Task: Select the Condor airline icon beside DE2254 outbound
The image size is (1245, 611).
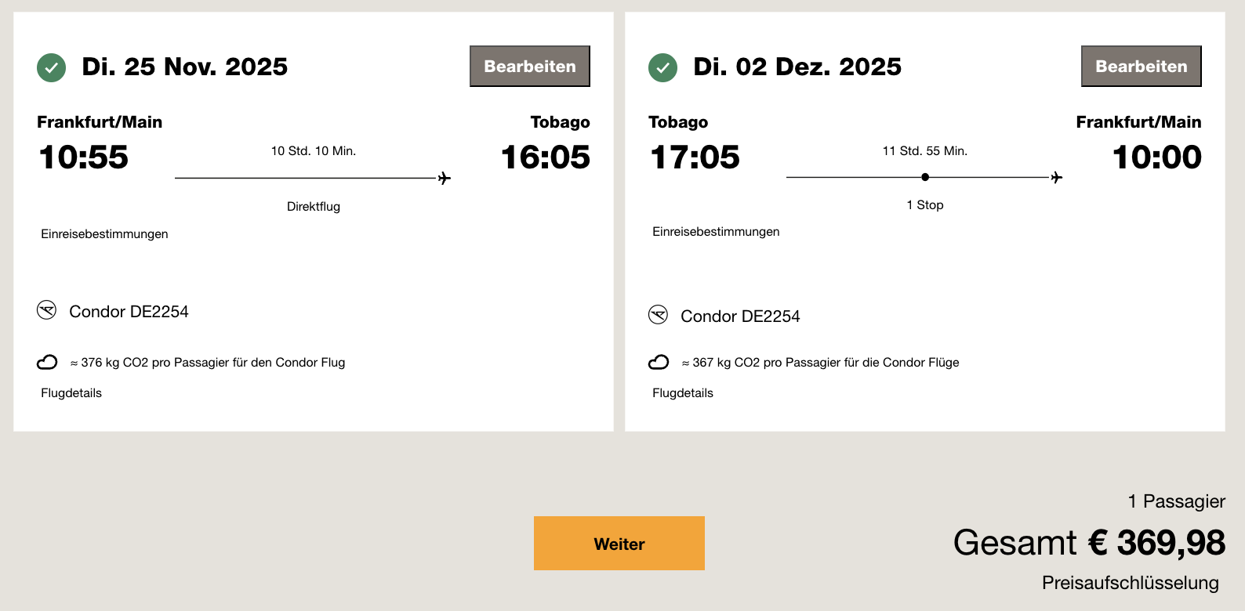Action: click(x=47, y=310)
